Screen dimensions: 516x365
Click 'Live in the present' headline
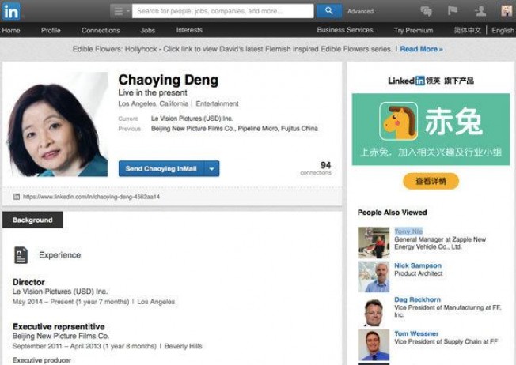click(153, 93)
